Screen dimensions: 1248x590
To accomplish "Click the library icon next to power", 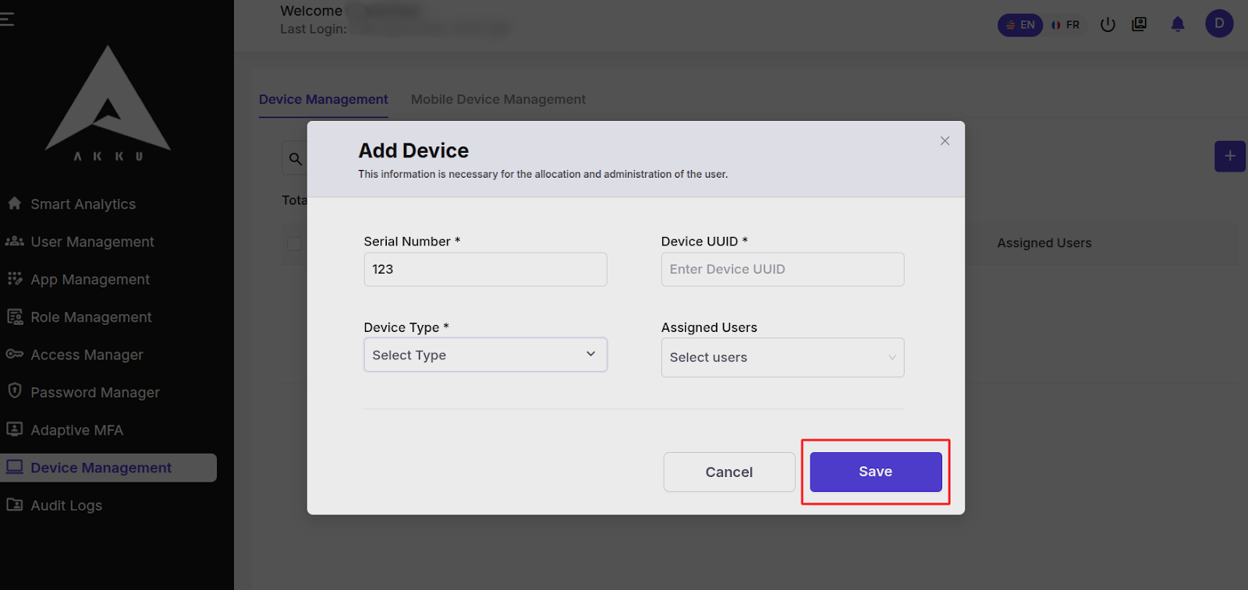I will (1140, 24).
